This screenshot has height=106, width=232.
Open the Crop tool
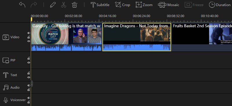click(122, 5)
